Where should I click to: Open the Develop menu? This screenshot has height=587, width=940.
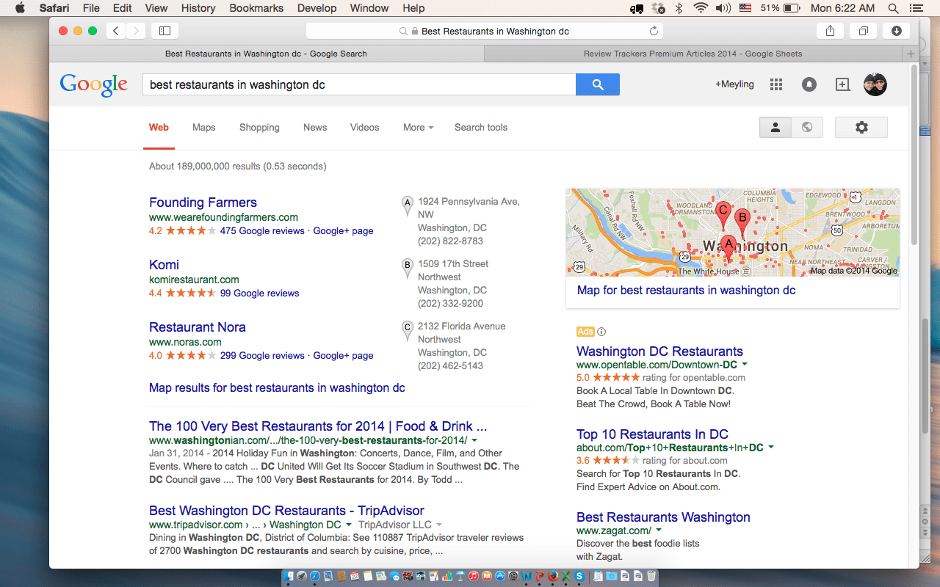tap(318, 8)
